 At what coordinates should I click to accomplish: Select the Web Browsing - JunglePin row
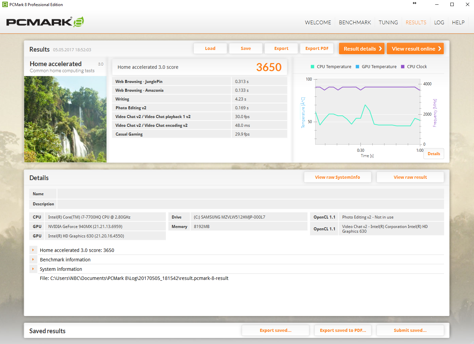coord(199,82)
